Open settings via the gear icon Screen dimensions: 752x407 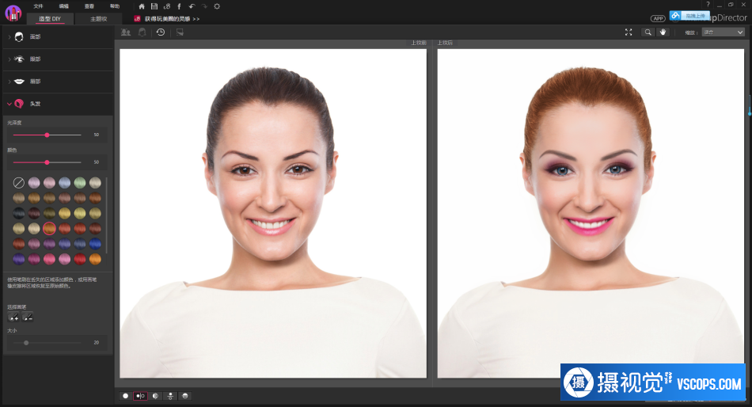[x=217, y=6]
